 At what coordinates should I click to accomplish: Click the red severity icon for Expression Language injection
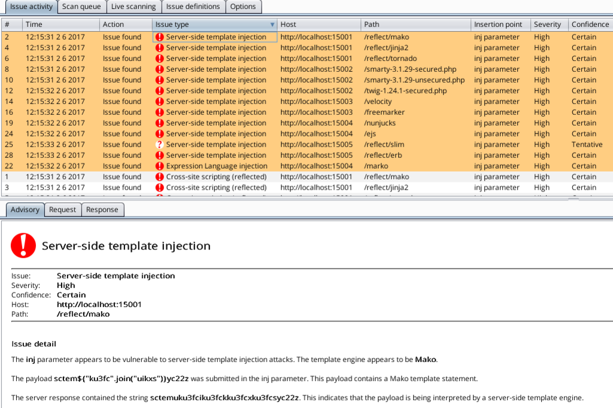(x=159, y=166)
